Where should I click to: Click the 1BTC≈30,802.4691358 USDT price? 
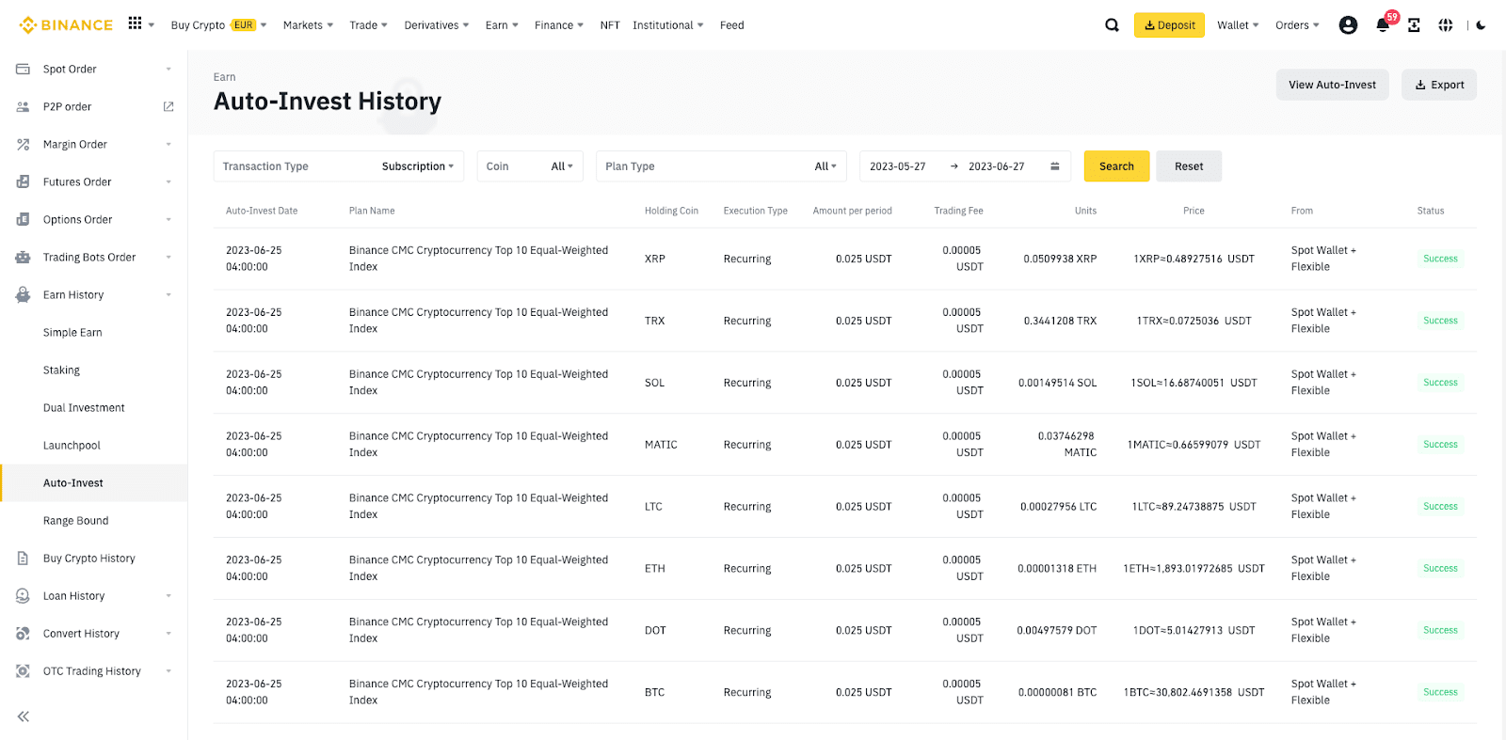point(1194,692)
